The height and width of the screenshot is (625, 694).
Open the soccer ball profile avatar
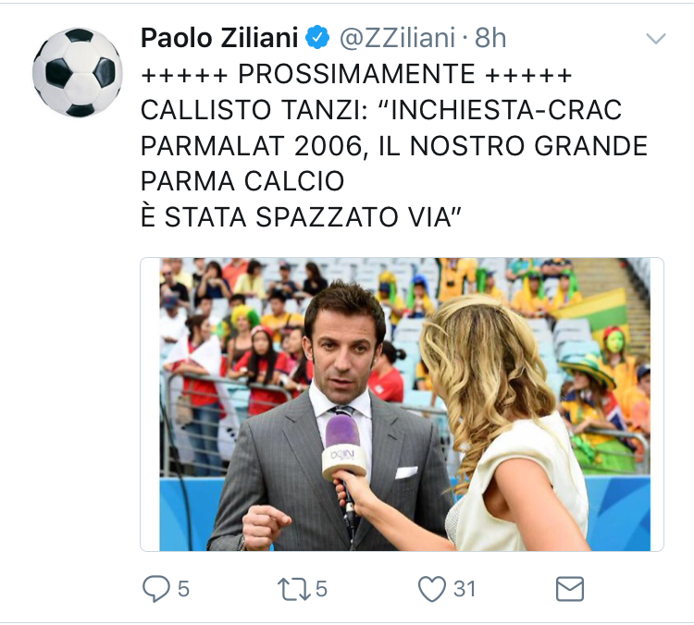pos(77,72)
